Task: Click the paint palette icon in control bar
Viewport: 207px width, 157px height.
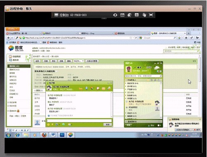Action: coord(129,15)
